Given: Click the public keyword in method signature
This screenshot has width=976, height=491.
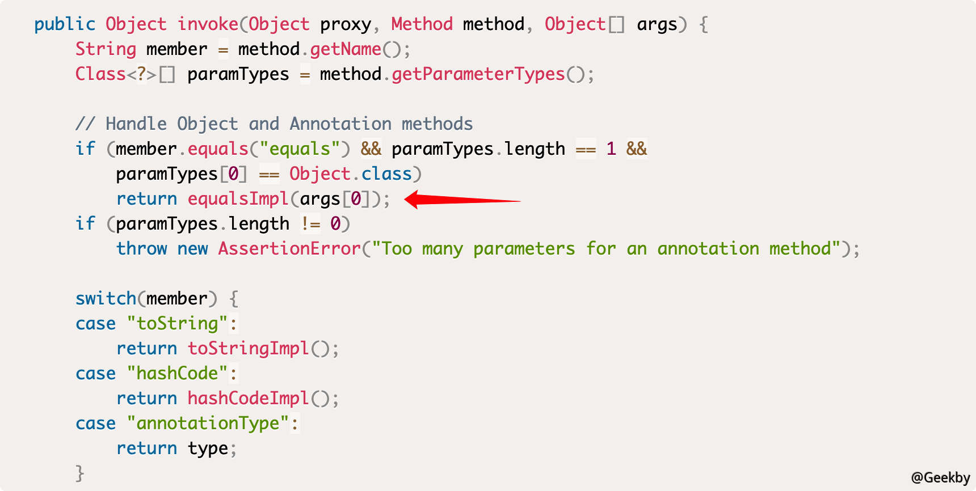Looking at the screenshot, I should (65, 24).
